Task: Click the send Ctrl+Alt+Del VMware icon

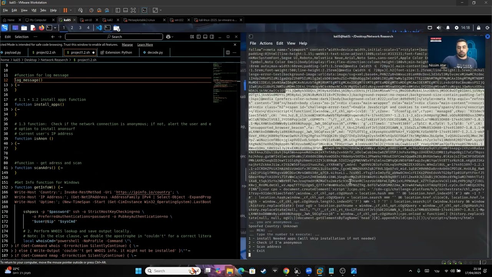Action: [x=80, y=10]
